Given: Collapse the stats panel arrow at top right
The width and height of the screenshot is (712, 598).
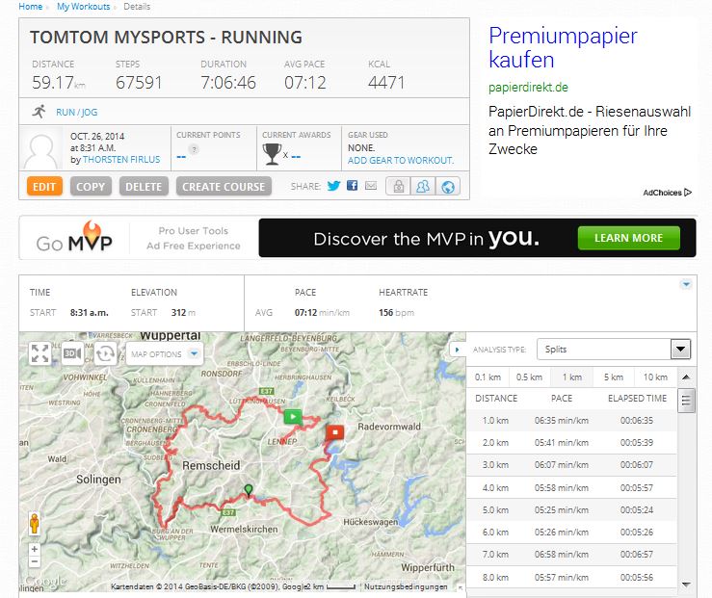Looking at the screenshot, I should [x=685, y=284].
